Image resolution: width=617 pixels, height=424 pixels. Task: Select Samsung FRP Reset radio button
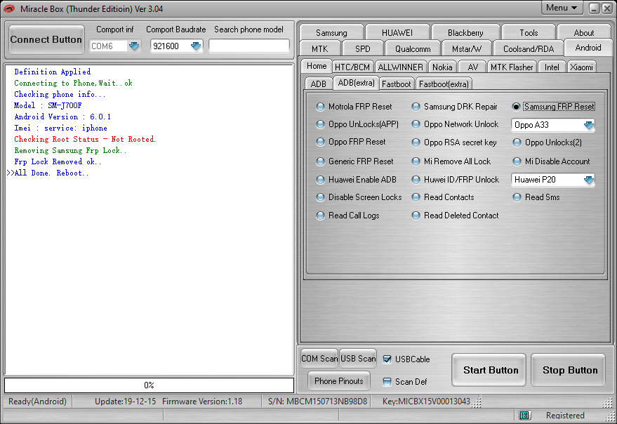516,107
